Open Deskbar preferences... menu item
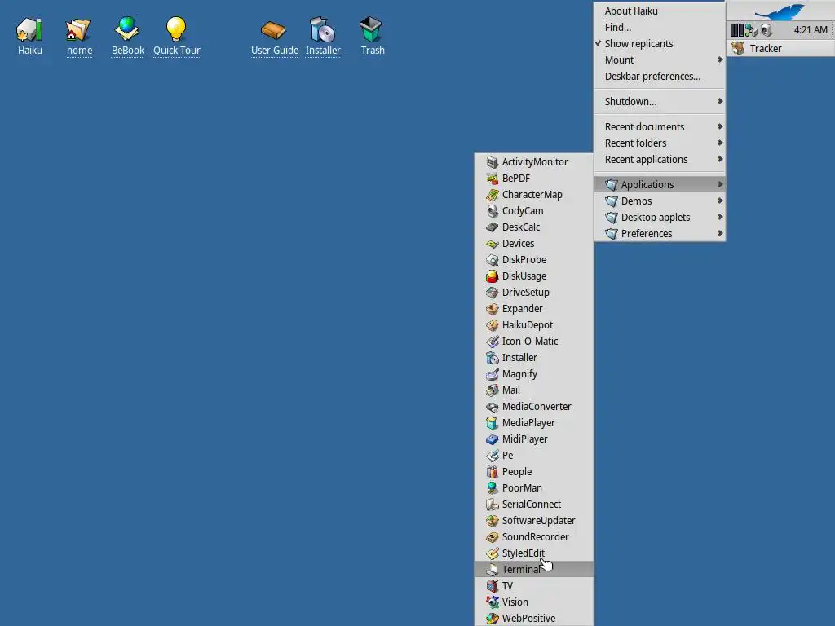This screenshot has width=835, height=626. [x=660, y=77]
